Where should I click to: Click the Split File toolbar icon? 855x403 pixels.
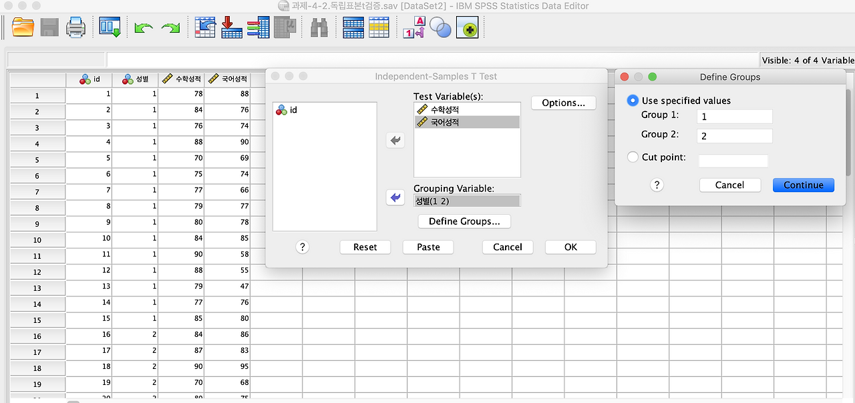pos(353,27)
